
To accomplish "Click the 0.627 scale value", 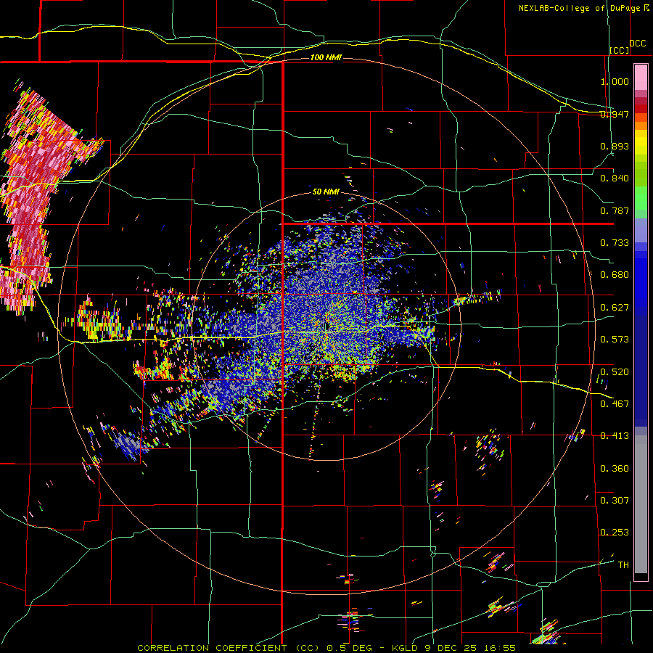I will [x=615, y=308].
